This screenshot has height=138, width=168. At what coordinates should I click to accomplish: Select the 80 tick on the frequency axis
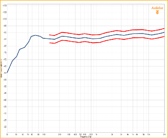(x=38, y=134)
